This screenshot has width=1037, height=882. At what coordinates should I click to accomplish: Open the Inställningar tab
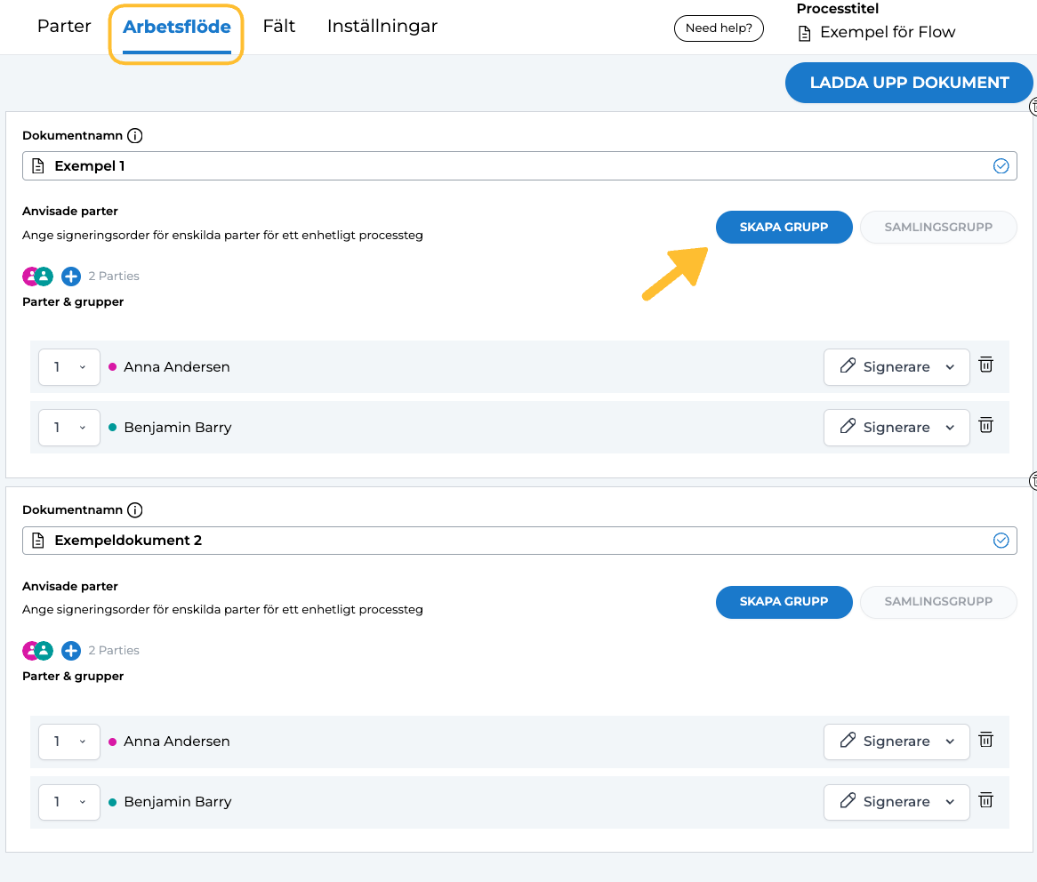pos(382,27)
